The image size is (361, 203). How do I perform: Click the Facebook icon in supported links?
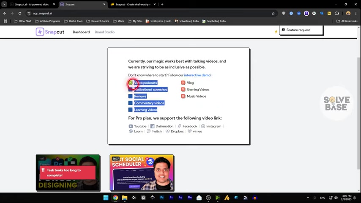point(179,126)
